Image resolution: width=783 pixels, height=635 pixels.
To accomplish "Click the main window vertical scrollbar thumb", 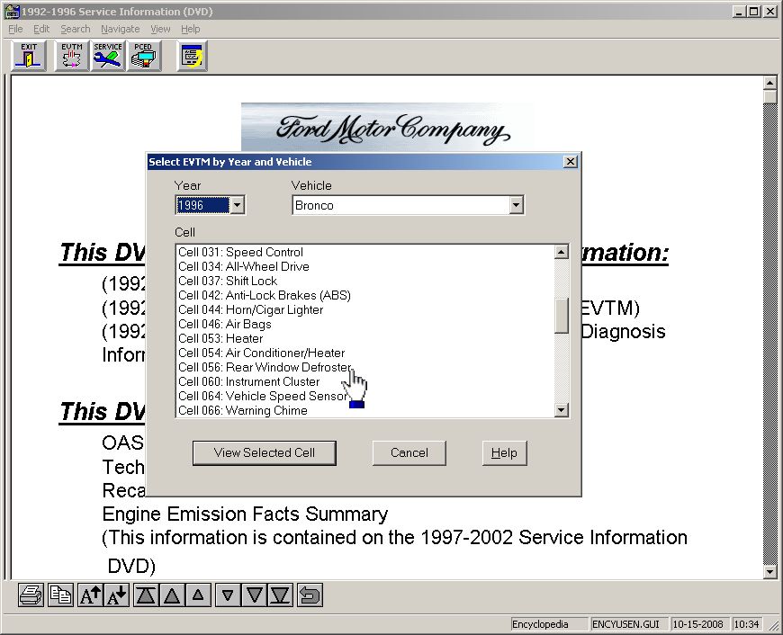I will (770, 97).
